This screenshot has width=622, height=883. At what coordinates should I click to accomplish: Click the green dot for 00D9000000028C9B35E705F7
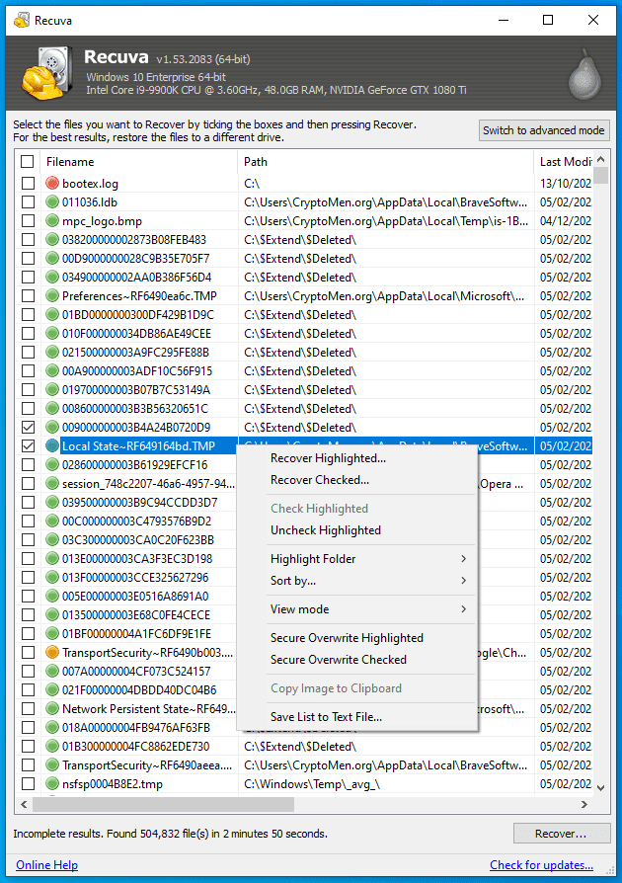click(52, 259)
